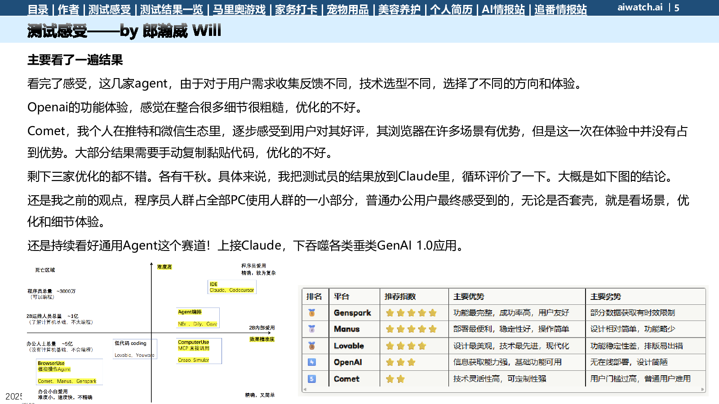Click the slide page number 5
The height and width of the screenshot is (404, 719).
[677, 8]
